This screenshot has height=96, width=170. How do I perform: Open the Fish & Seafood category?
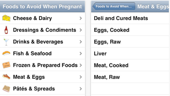click(42, 54)
